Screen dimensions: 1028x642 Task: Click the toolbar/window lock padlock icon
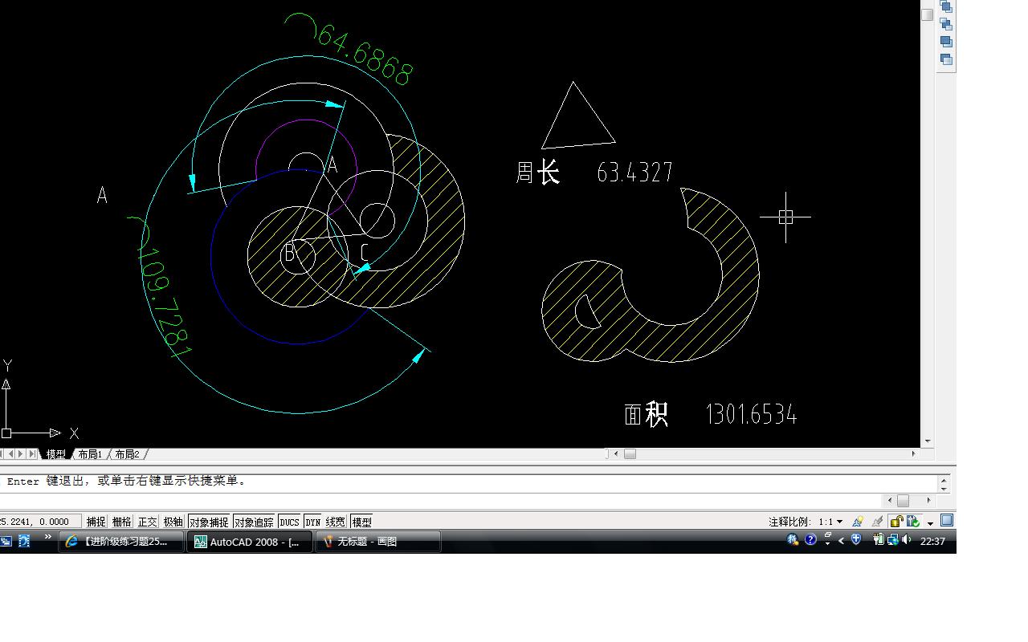[x=897, y=522]
